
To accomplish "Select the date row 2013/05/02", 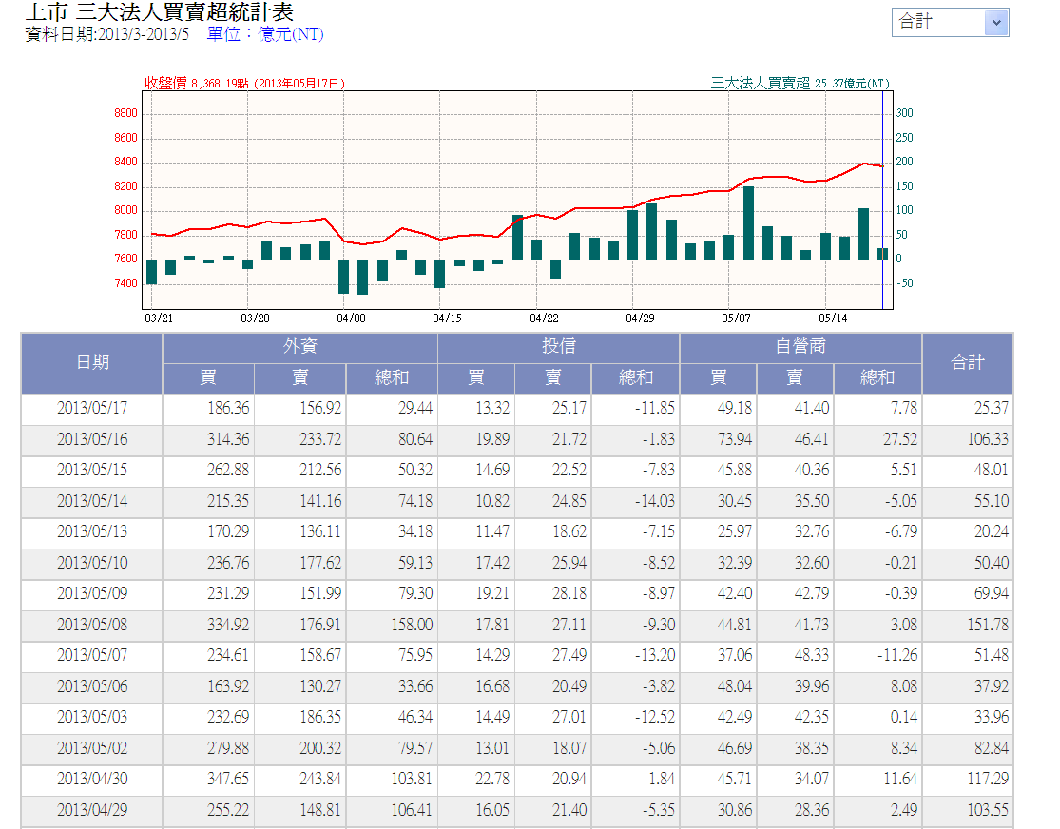I will [92, 748].
